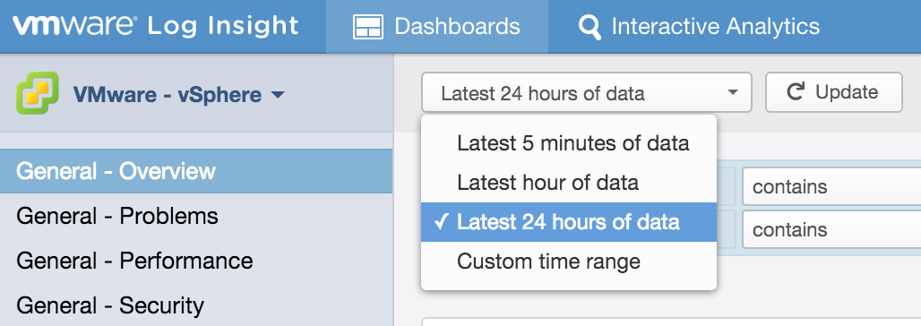Open the second contains operator dropdown
Screen dimensions: 921x326
[x=831, y=229]
